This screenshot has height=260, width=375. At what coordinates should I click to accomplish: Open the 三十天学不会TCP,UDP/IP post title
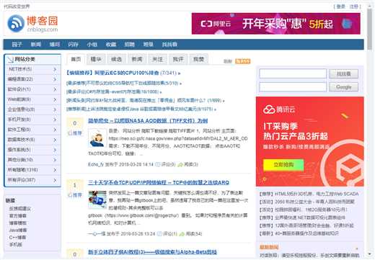tap(159, 182)
